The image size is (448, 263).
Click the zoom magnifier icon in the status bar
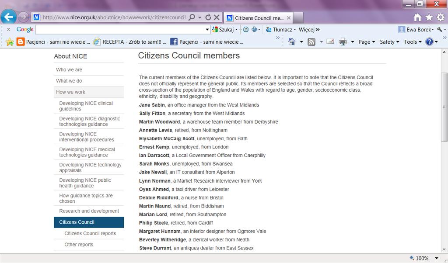click(x=412, y=258)
